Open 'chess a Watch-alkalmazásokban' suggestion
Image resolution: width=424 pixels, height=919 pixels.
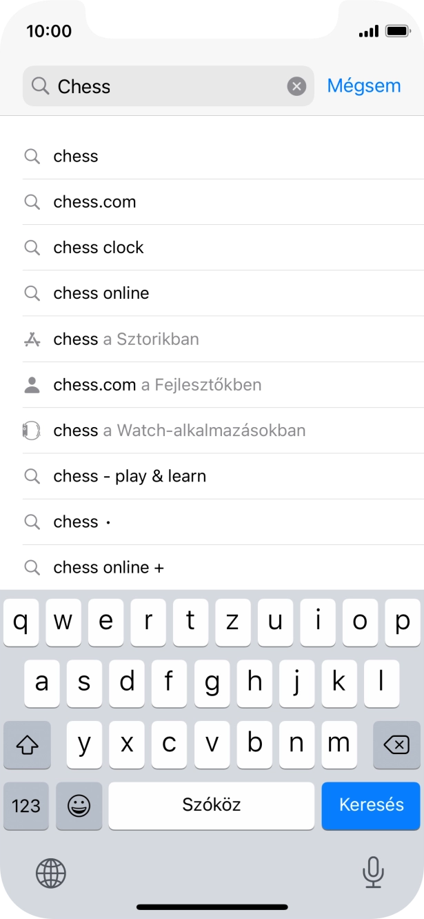[179, 431]
